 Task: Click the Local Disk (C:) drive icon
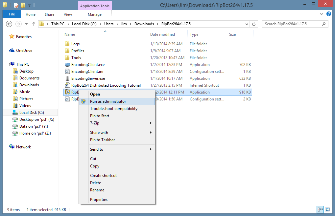point(15,112)
